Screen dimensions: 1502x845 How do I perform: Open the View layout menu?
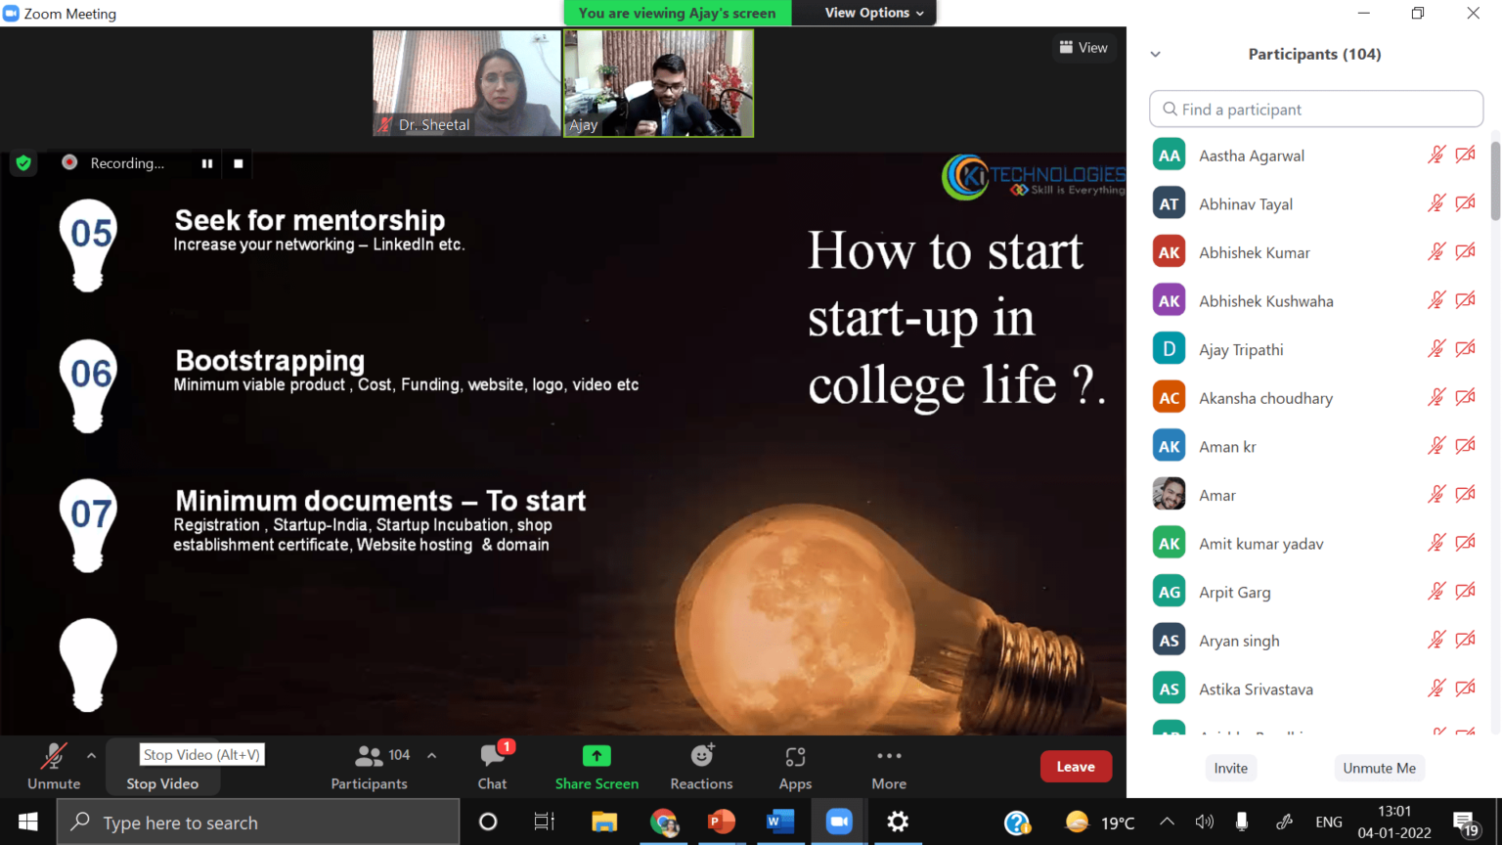point(1083,47)
